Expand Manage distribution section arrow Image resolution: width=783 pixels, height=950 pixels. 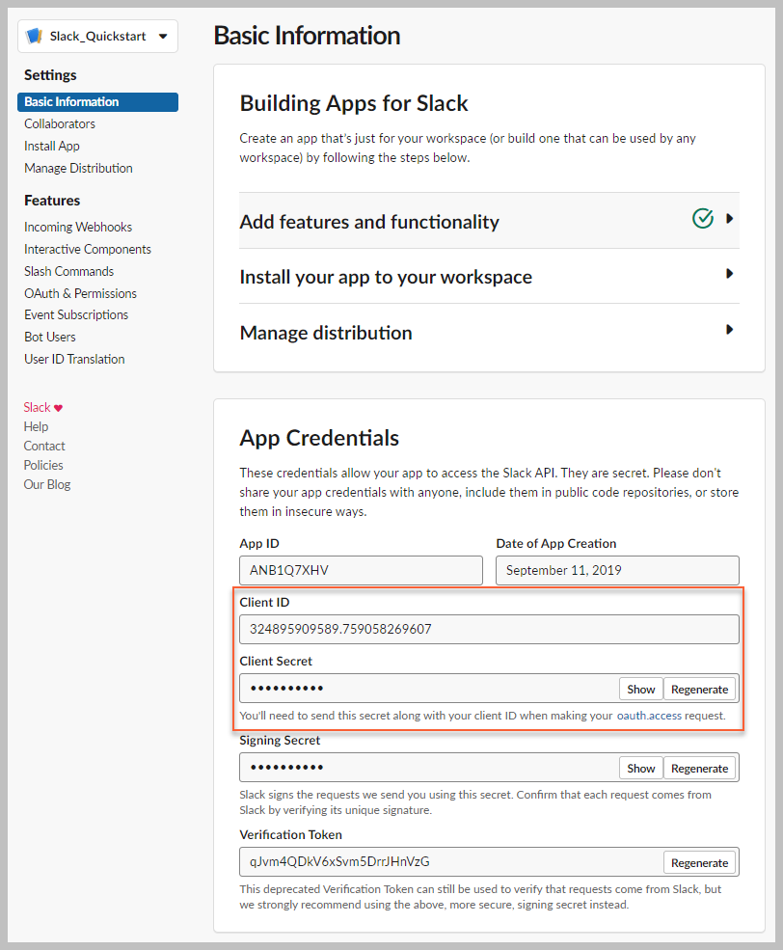[730, 330]
